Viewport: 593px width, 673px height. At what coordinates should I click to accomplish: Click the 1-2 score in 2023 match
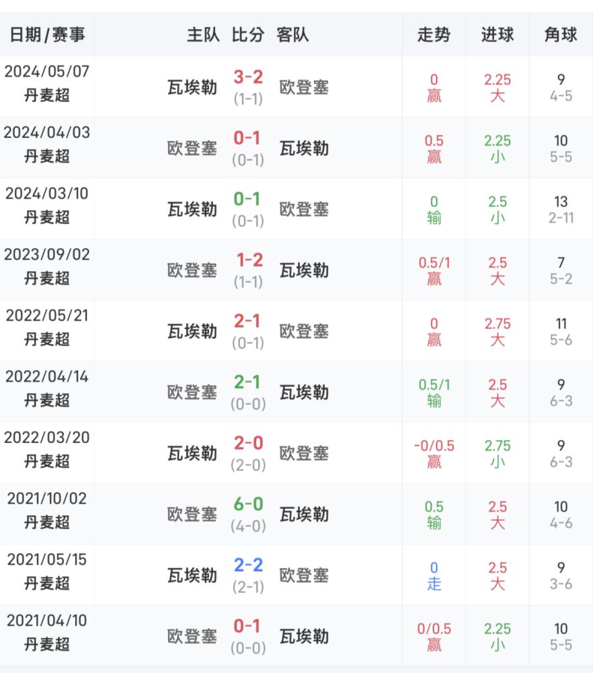pos(249,260)
